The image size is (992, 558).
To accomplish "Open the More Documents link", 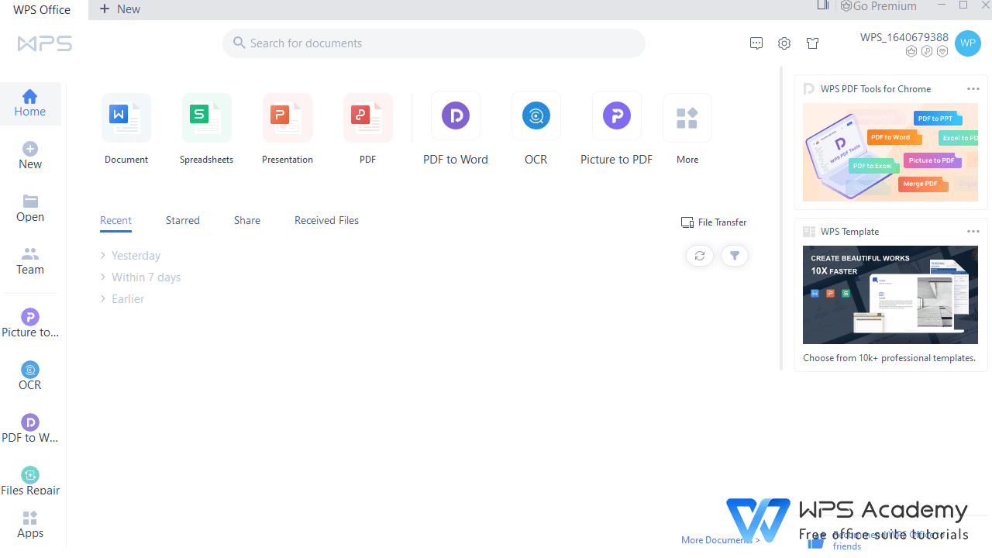I will (x=717, y=539).
